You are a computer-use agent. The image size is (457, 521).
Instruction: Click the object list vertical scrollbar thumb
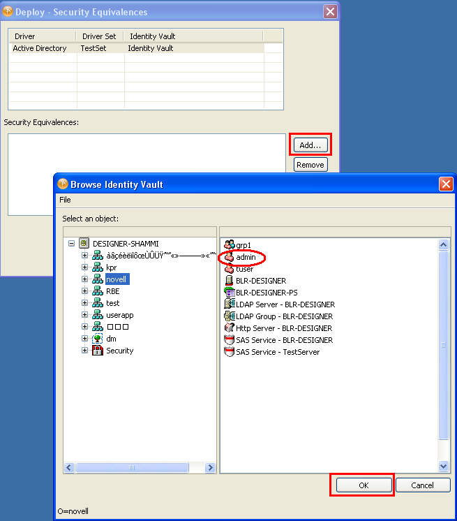coord(443,345)
